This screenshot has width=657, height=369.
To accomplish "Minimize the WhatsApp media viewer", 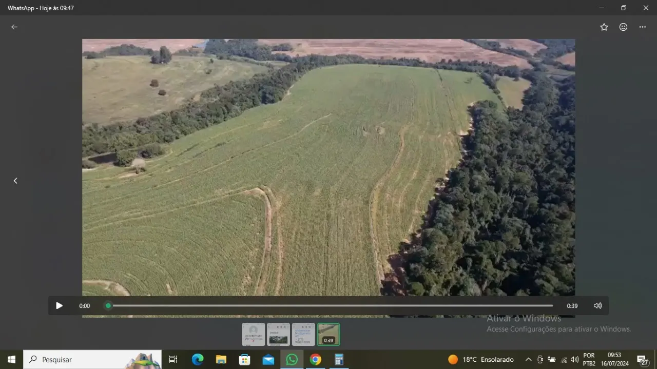I will click(x=602, y=8).
